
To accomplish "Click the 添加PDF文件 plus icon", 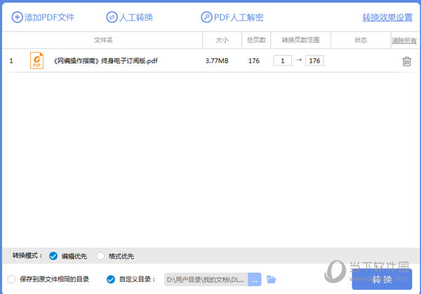I will click(17, 17).
